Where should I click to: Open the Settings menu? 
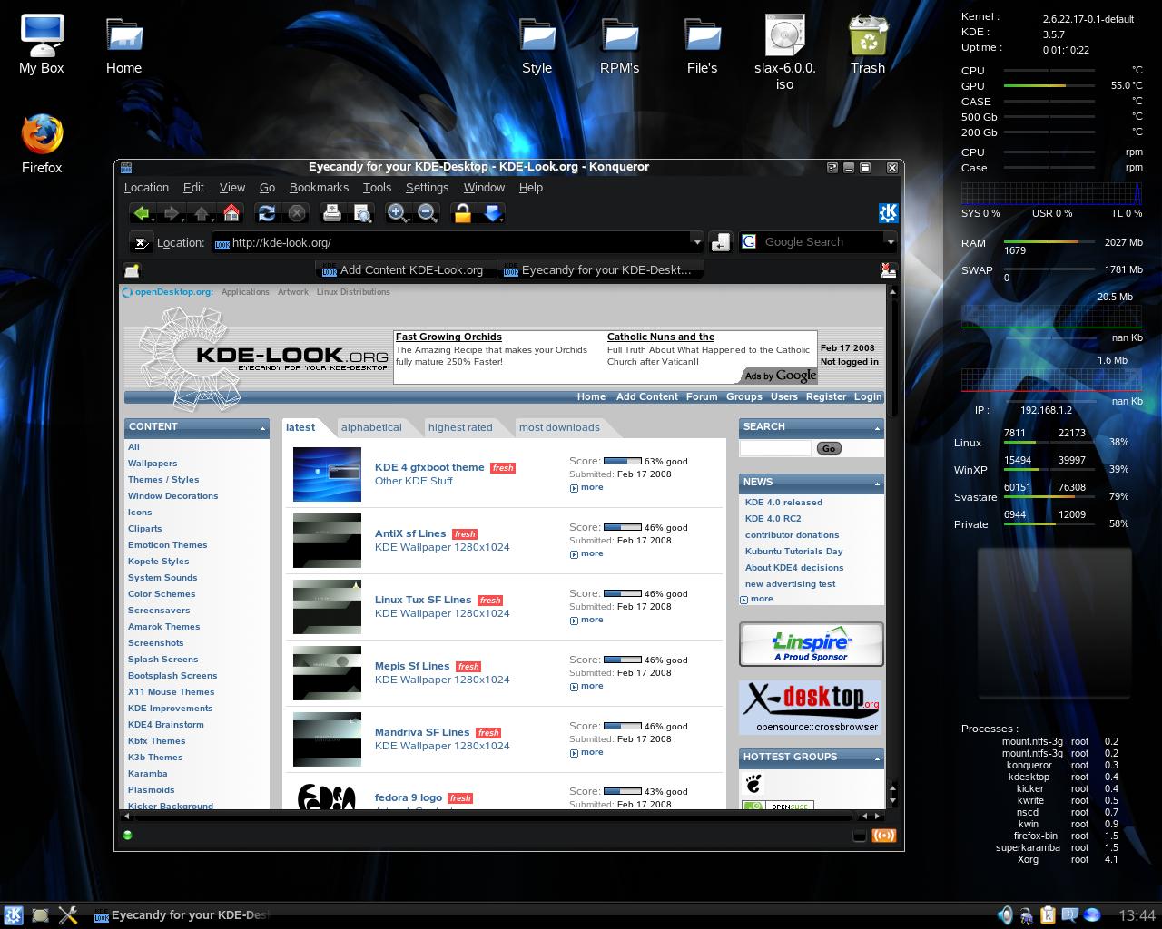(x=427, y=187)
